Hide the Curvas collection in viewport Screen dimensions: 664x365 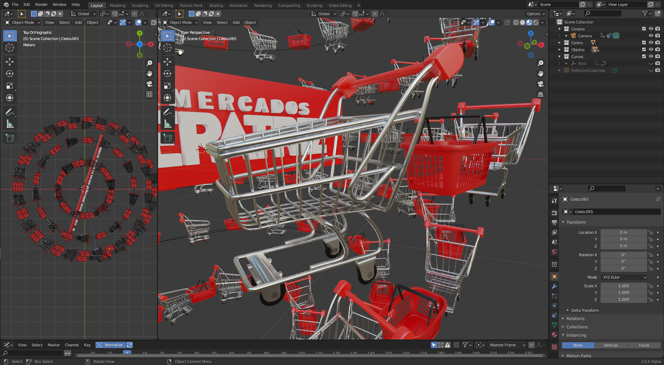(651, 56)
